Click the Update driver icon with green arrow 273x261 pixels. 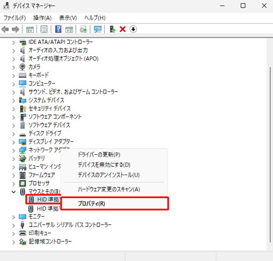pyautogui.click(x=112, y=29)
